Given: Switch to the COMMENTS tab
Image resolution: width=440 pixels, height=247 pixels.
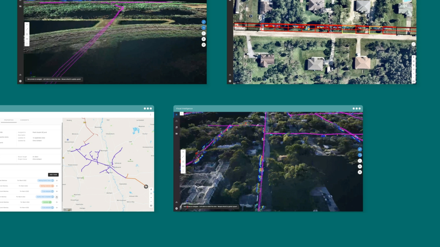Looking at the screenshot, I should [x=24, y=120].
